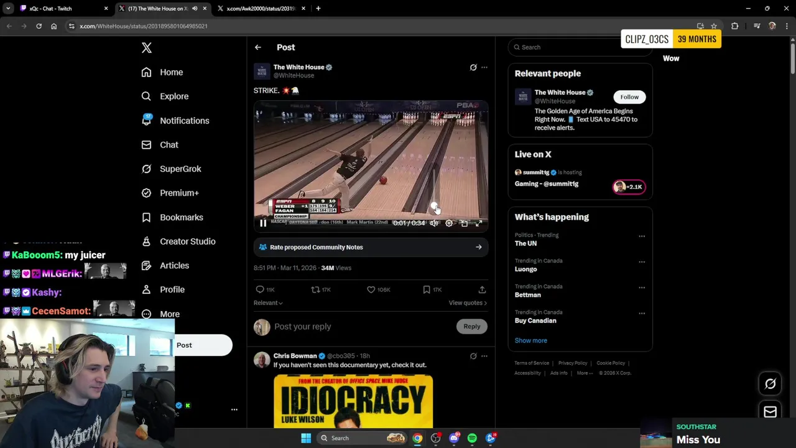Open more options for Buy Canadian trend
Viewport: 796px width, 448px height.
[642, 314]
